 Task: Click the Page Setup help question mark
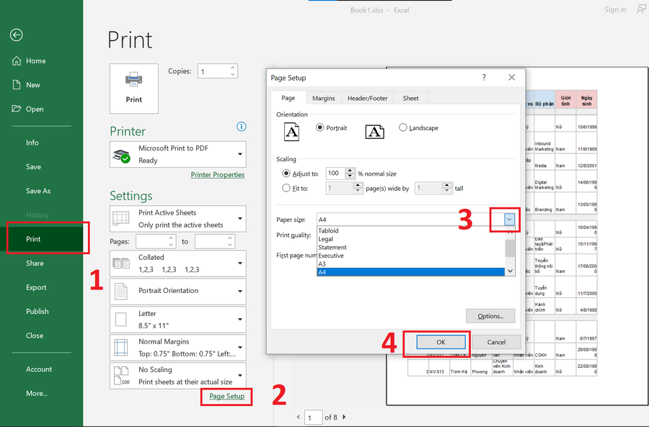tap(484, 77)
